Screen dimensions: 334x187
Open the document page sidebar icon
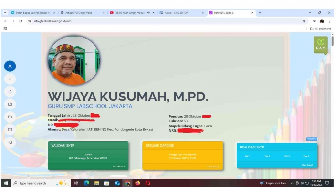coord(10,91)
